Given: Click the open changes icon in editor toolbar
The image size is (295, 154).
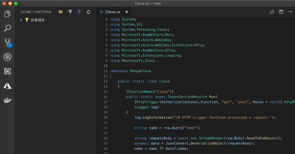Looking at the screenshot, I should click(x=272, y=12).
